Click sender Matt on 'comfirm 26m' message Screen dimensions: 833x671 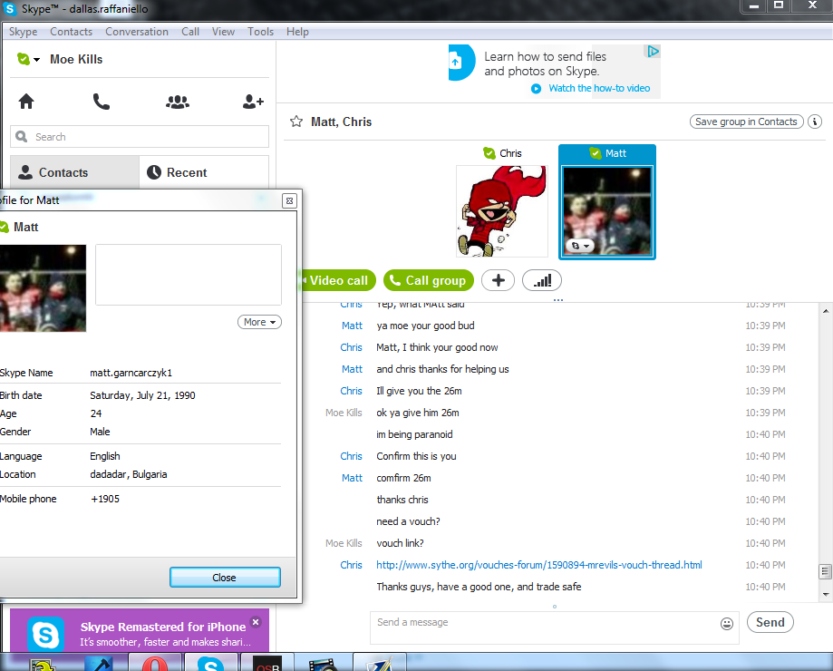pyautogui.click(x=352, y=478)
